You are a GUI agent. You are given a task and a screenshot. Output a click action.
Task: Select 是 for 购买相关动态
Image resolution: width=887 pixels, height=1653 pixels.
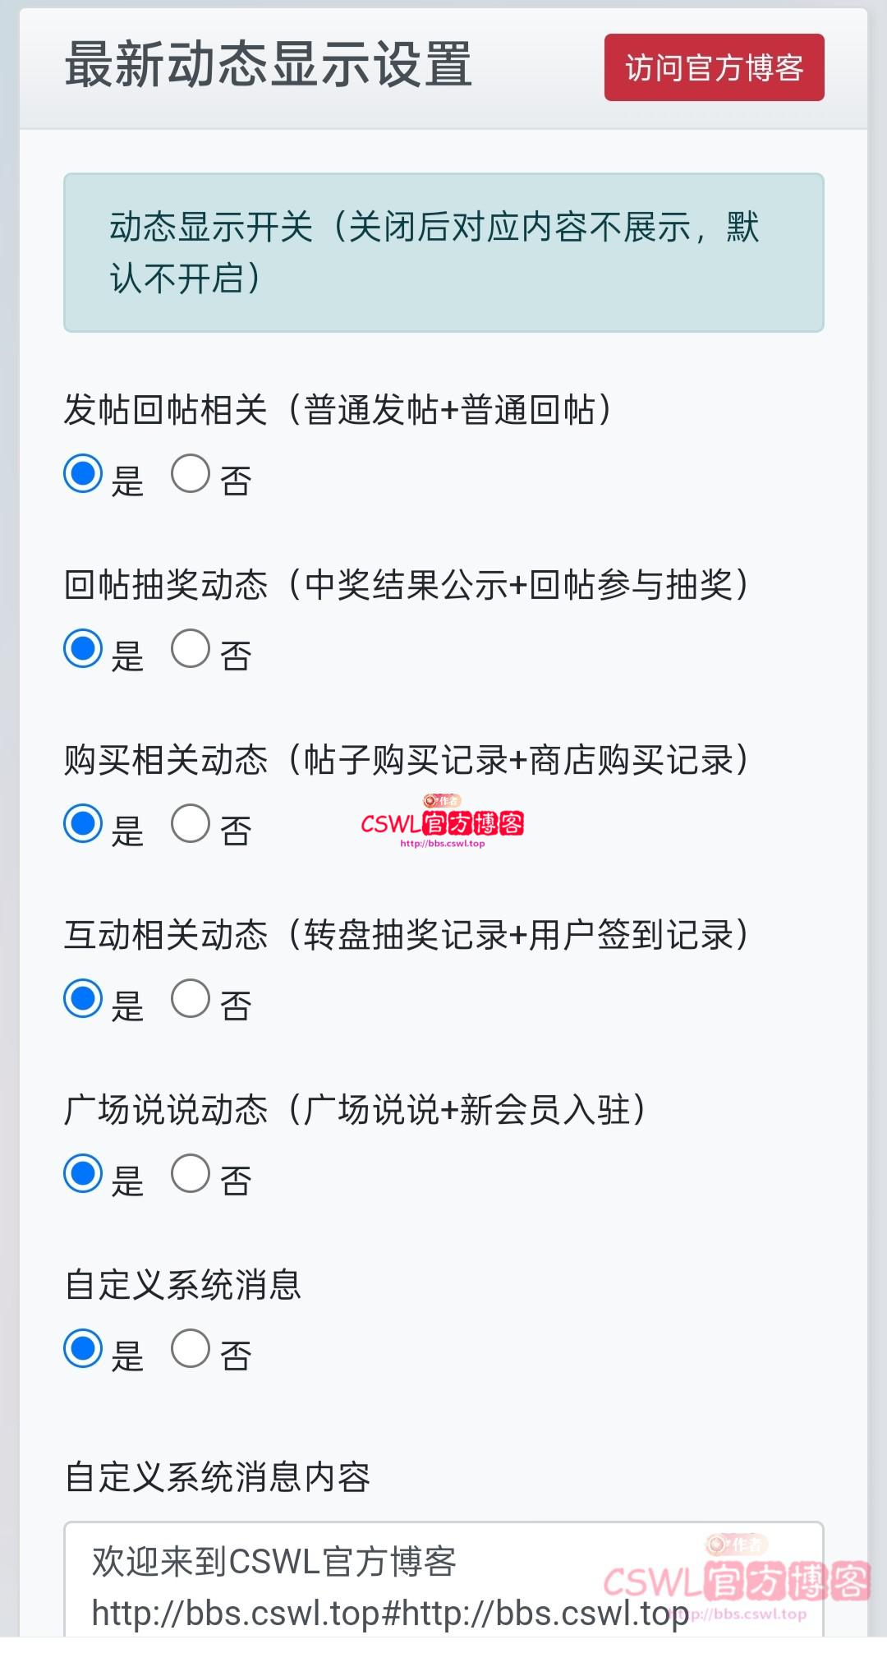83,824
